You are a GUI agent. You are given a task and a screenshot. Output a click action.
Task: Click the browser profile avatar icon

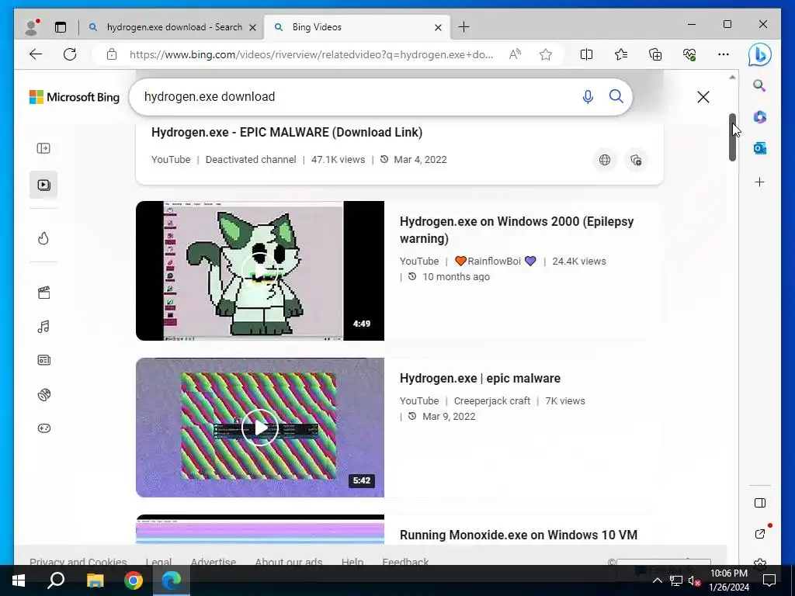32,27
